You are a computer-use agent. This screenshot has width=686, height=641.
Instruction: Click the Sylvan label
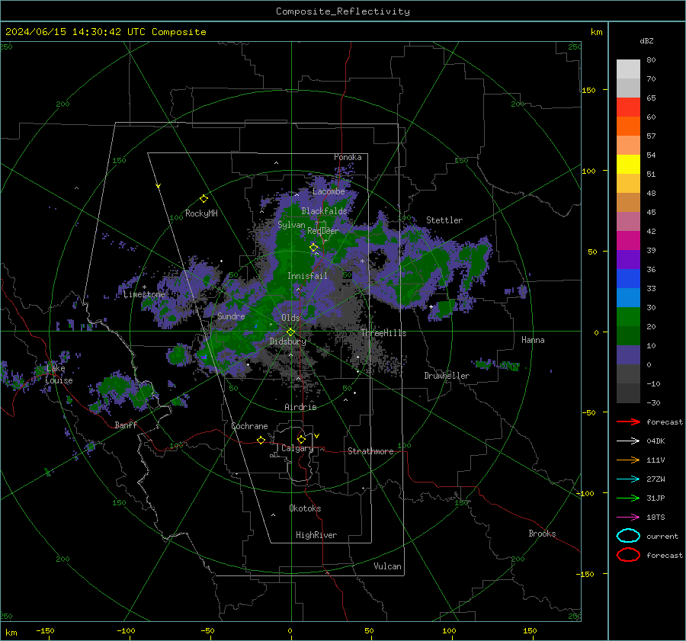tap(291, 225)
